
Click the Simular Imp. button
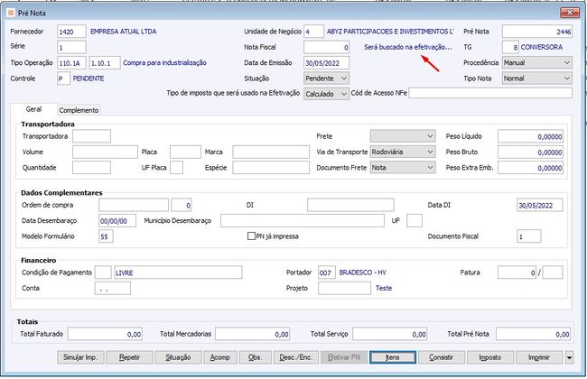coord(79,357)
